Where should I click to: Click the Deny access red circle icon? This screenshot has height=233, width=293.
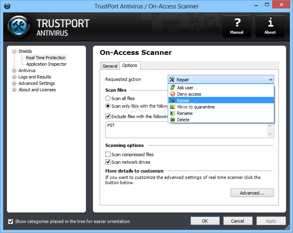tap(173, 94)
